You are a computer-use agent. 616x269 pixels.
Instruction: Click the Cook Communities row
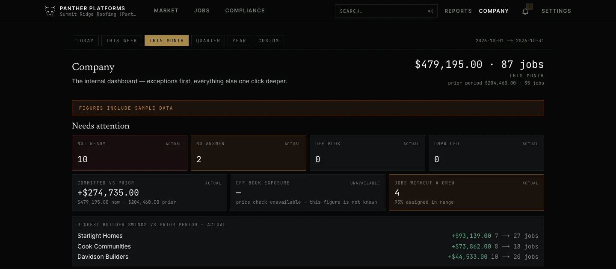[x=308, y=246]
